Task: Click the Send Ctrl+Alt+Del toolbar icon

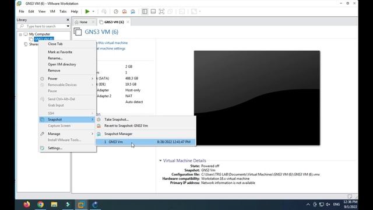Action: (104, 12)
